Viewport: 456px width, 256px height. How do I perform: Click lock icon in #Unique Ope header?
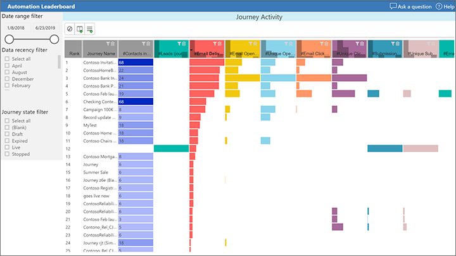pyautogui.click(x=291, y=44)
